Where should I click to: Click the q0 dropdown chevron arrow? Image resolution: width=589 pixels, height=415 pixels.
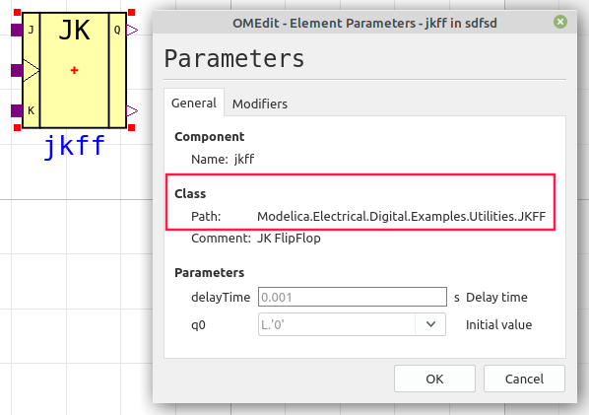(430, 324)
